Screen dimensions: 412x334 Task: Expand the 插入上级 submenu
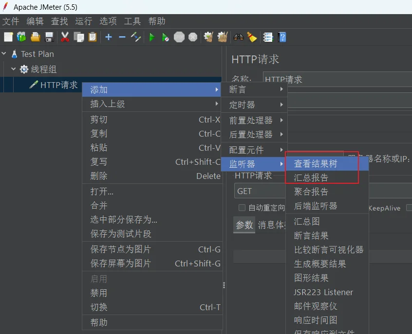(152, 104)
